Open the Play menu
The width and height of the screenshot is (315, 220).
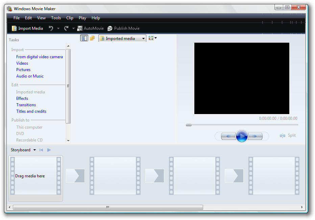pos(82,18)
